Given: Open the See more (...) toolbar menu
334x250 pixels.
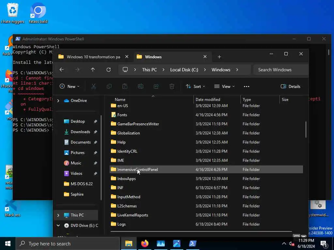Looking at the screenshot, I should [x=247, y=87].
